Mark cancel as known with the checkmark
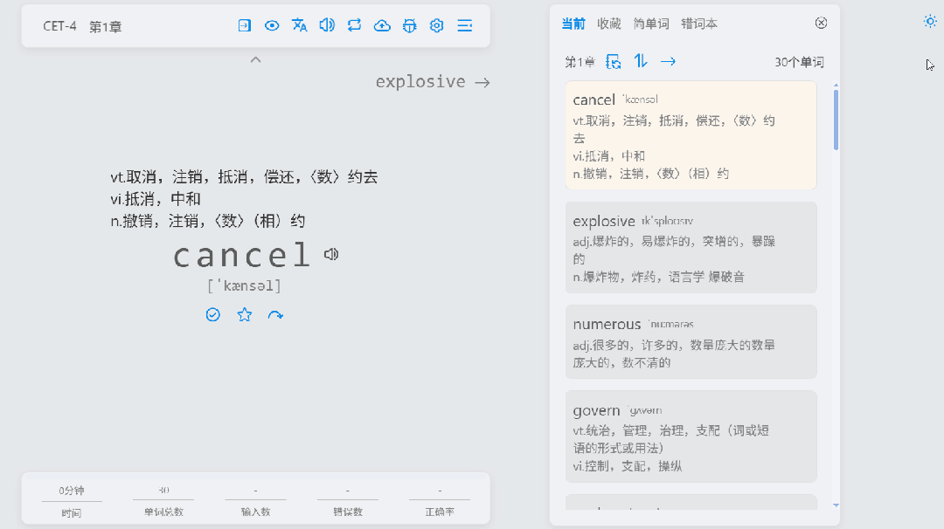Viewport: 944px width, 529px height. point(212,314)
